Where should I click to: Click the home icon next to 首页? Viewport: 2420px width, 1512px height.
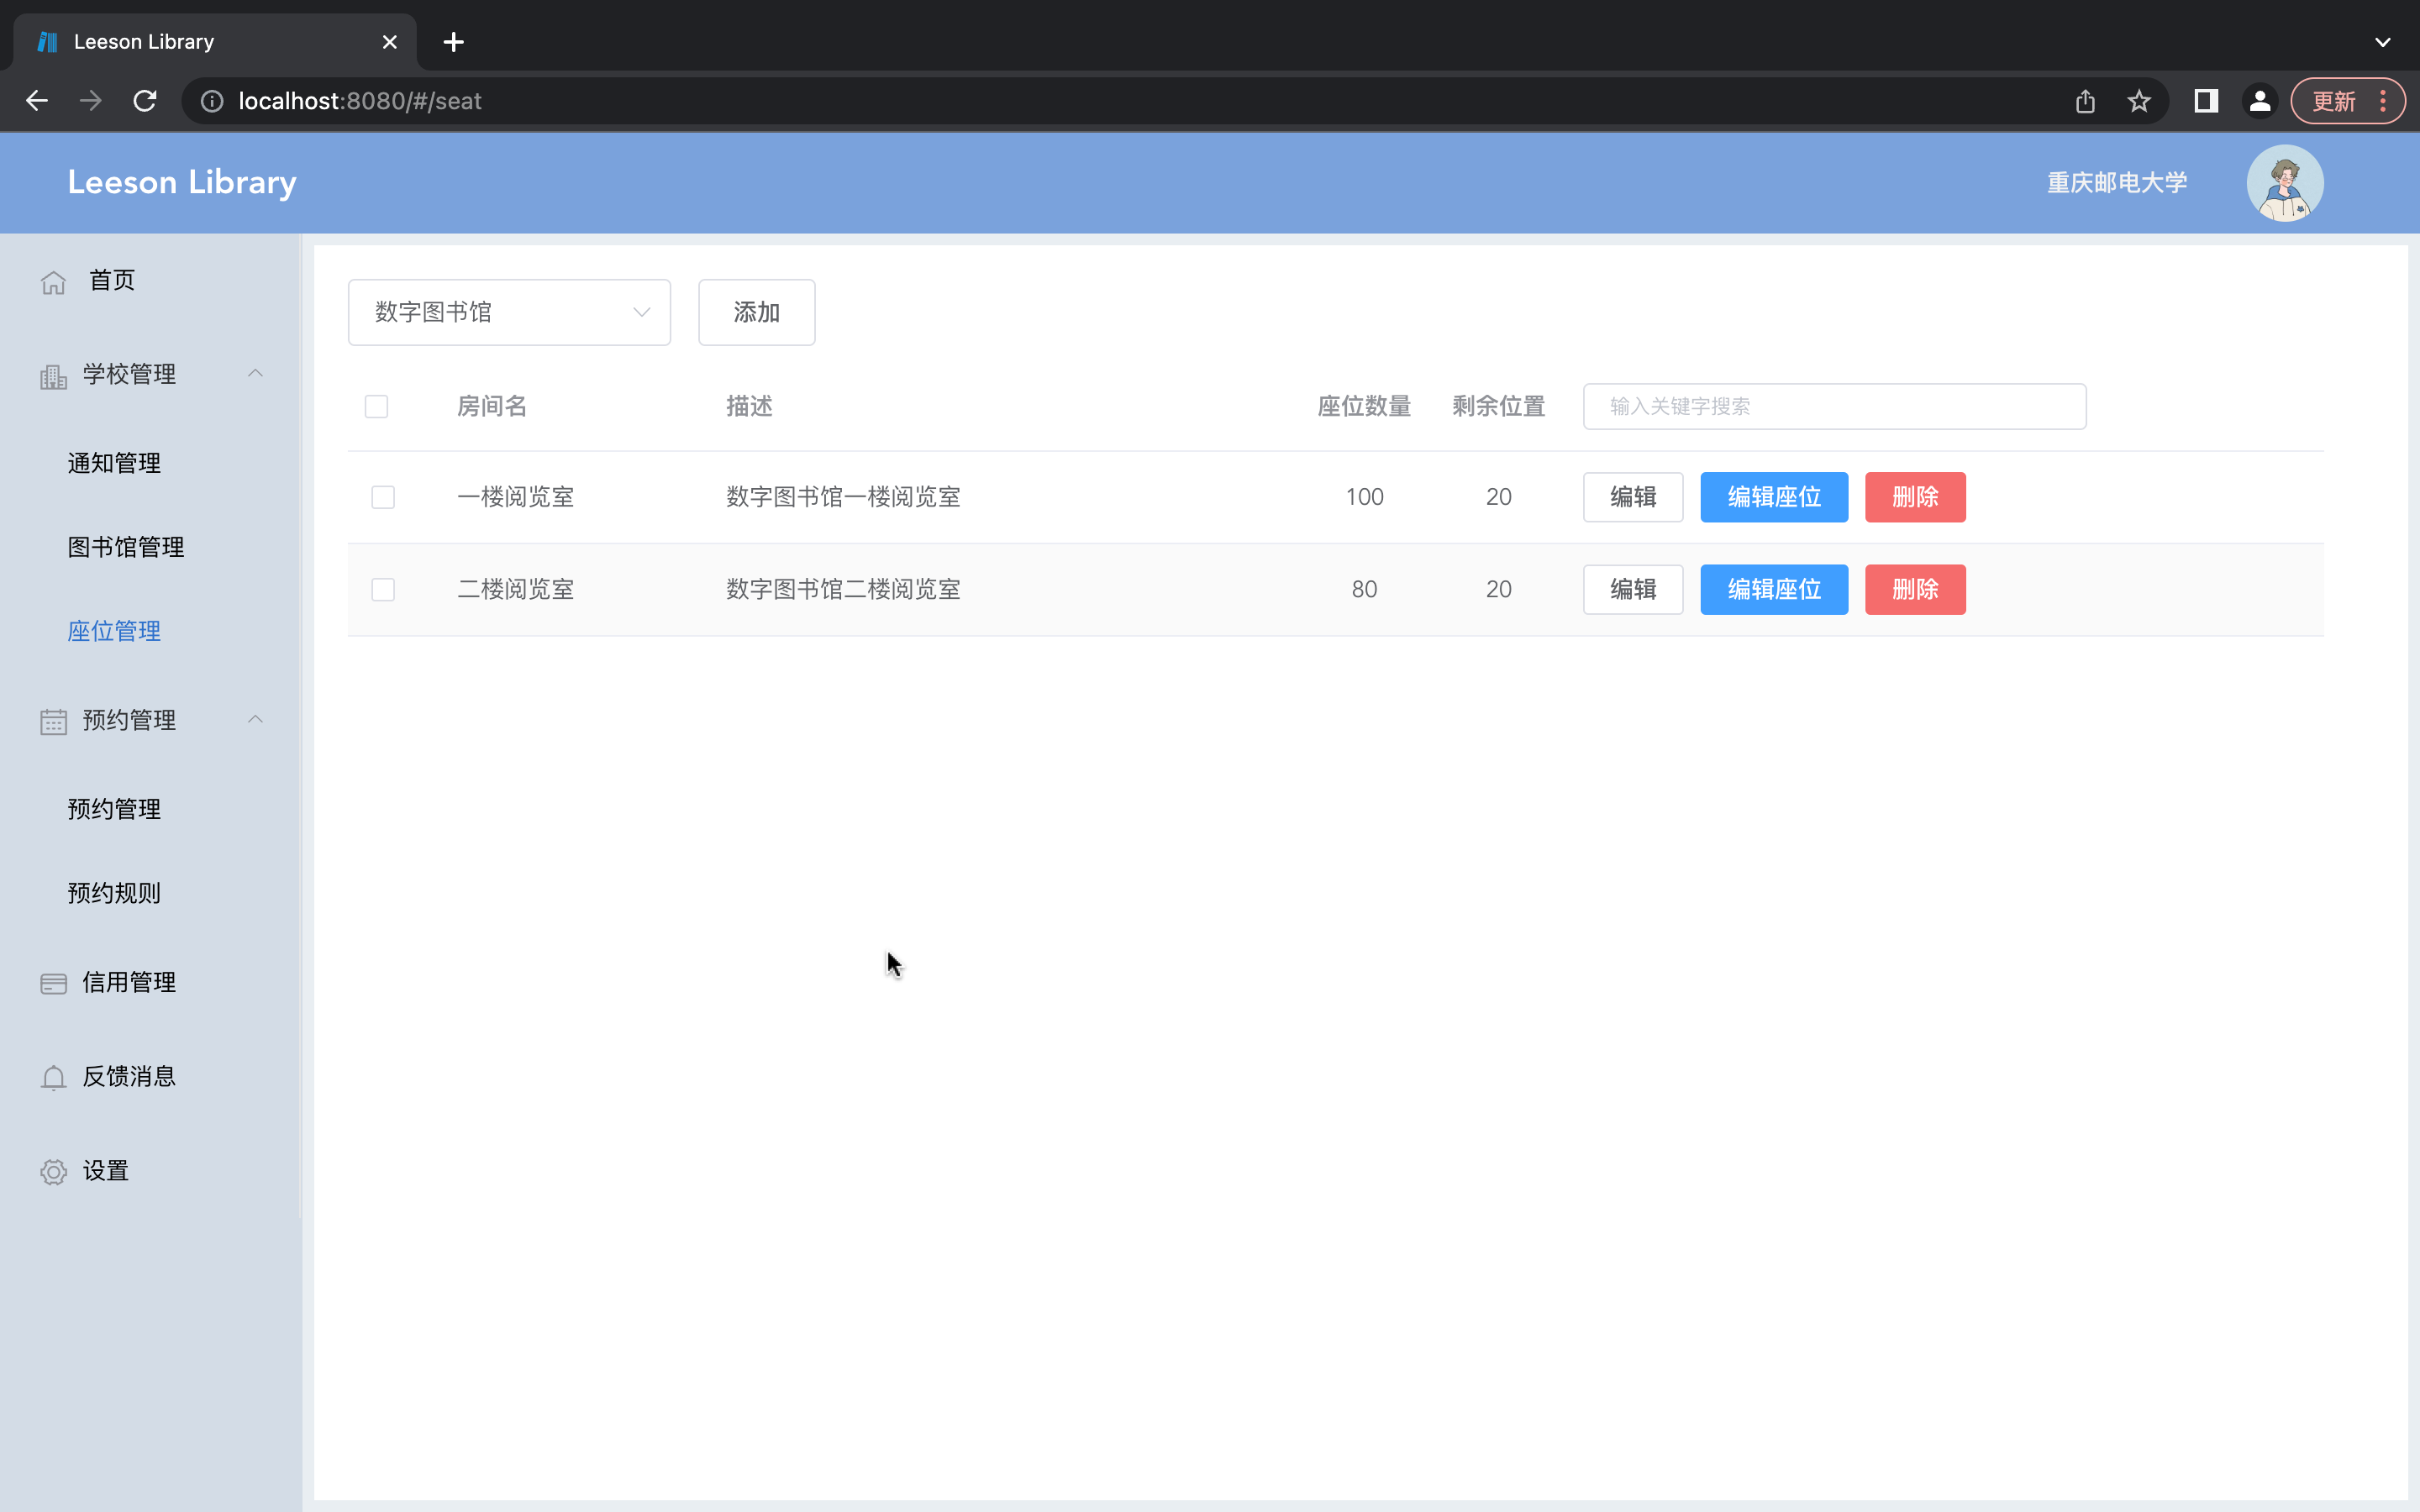point(53,281)
